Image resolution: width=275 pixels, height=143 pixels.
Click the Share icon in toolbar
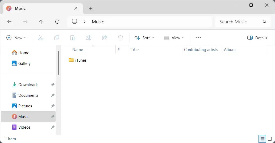(x=105, y=38)
